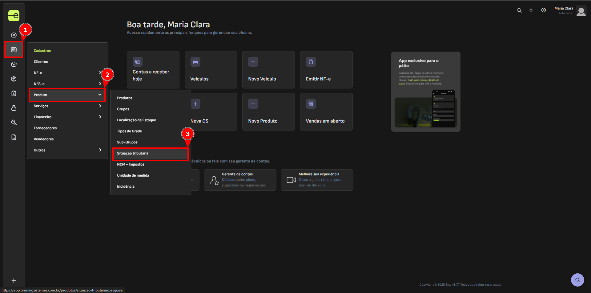Open search via top magnifier icon
The height and width of the screenshot is (293, 591).
519,10
